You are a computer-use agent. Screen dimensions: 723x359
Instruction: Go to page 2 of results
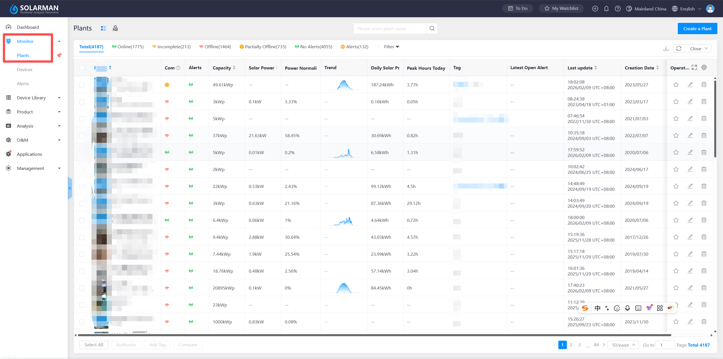click(x=571, y=345)
